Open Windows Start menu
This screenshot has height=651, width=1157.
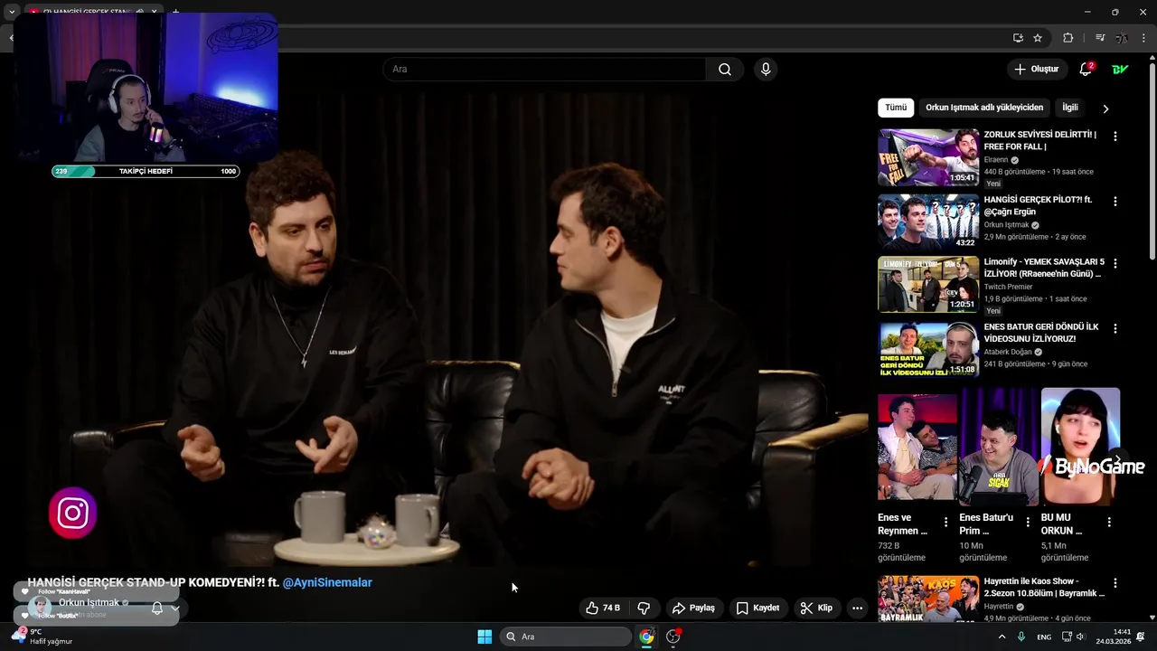pyautogui.click(x=484, y=637)
